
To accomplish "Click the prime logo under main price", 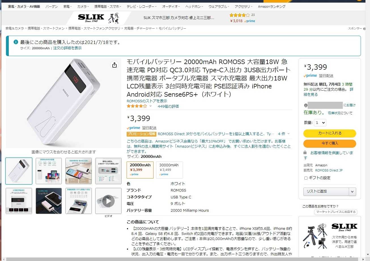I will point(133,128).
